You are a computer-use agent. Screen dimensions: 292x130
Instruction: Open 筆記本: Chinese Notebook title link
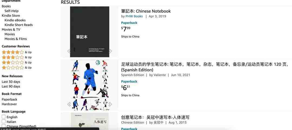coord(146,11)
